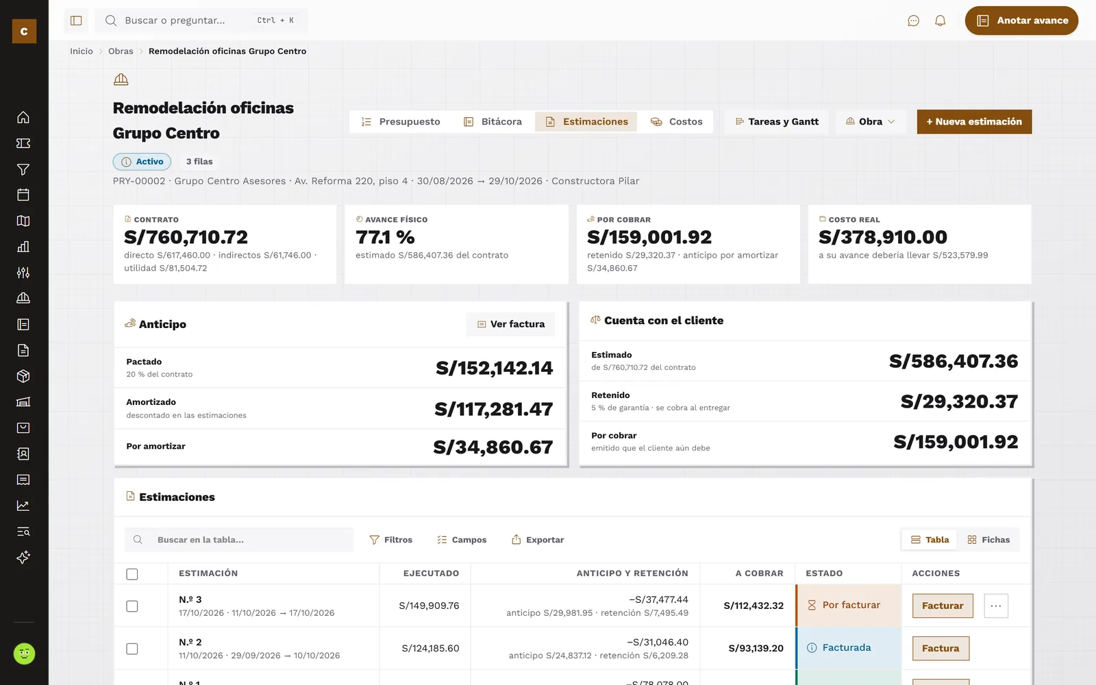Click Facturar for estimación N.º 3

[x=943, y=606]
